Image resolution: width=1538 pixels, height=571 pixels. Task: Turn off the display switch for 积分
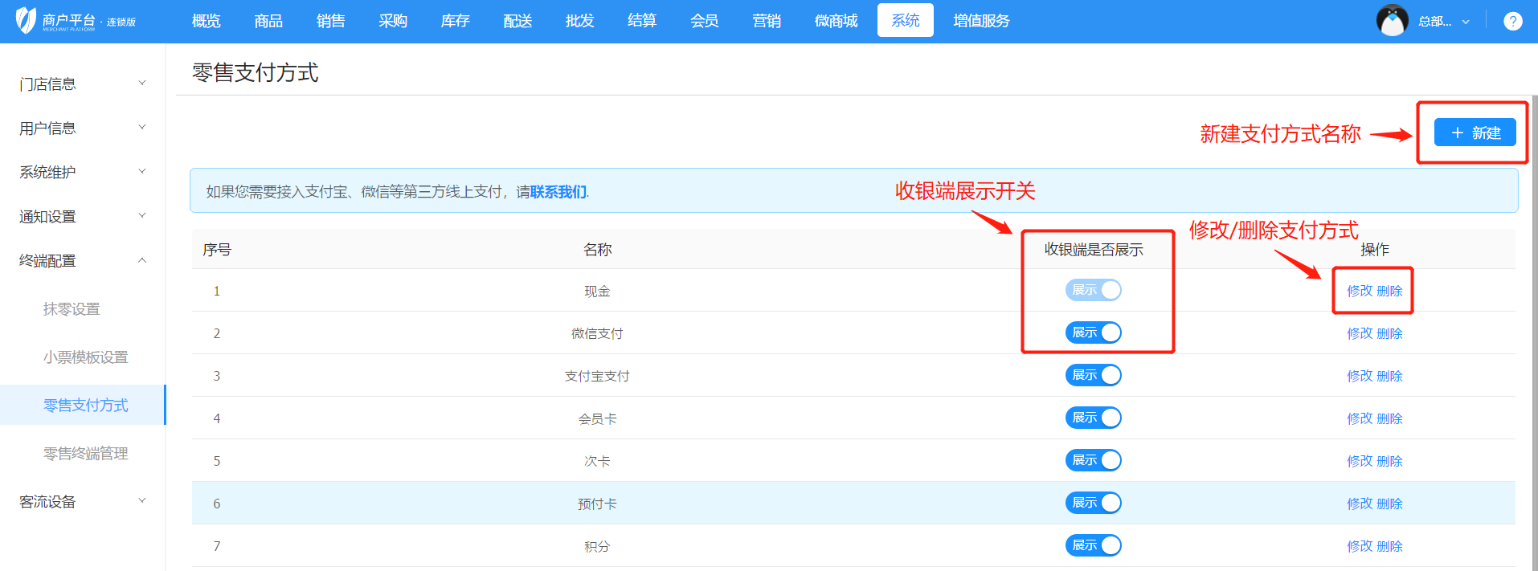(x=1093, y=545)
